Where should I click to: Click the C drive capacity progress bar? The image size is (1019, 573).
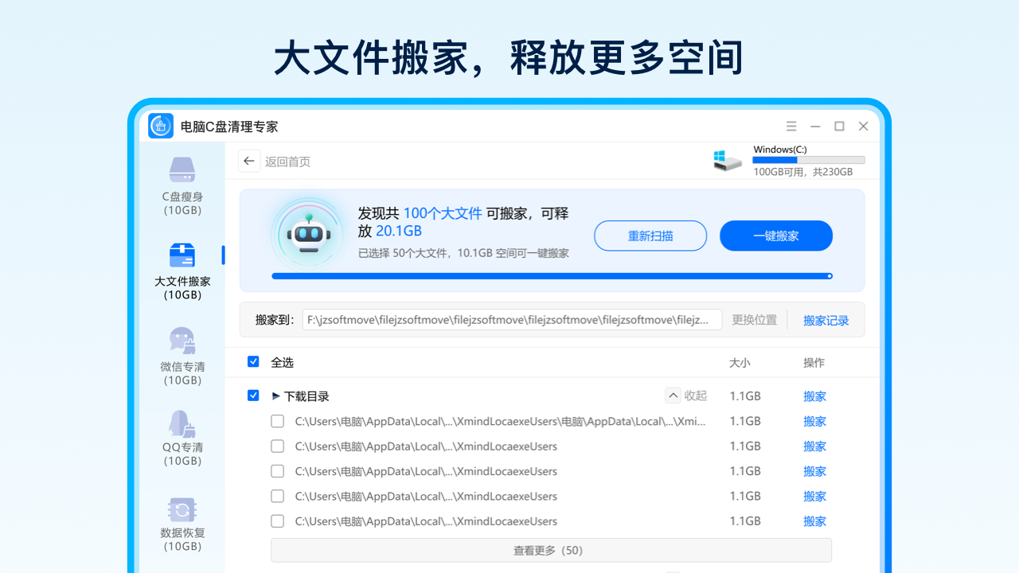[807, 159]
